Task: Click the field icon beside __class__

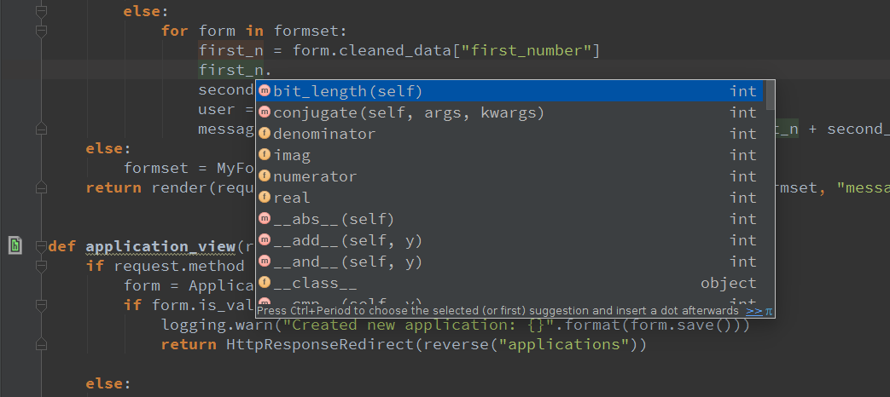Action: point(265,283)
